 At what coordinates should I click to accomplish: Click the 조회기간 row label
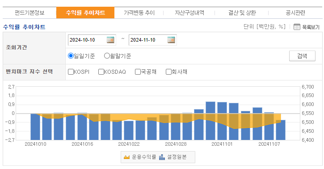pos(17,47)
